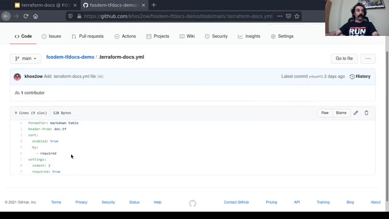Open the footer Security link
The height and width of the screenshot is (219, 389).
[108, 203]
